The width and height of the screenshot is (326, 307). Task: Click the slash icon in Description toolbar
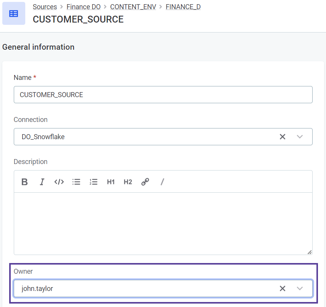(x=162, y=182)
